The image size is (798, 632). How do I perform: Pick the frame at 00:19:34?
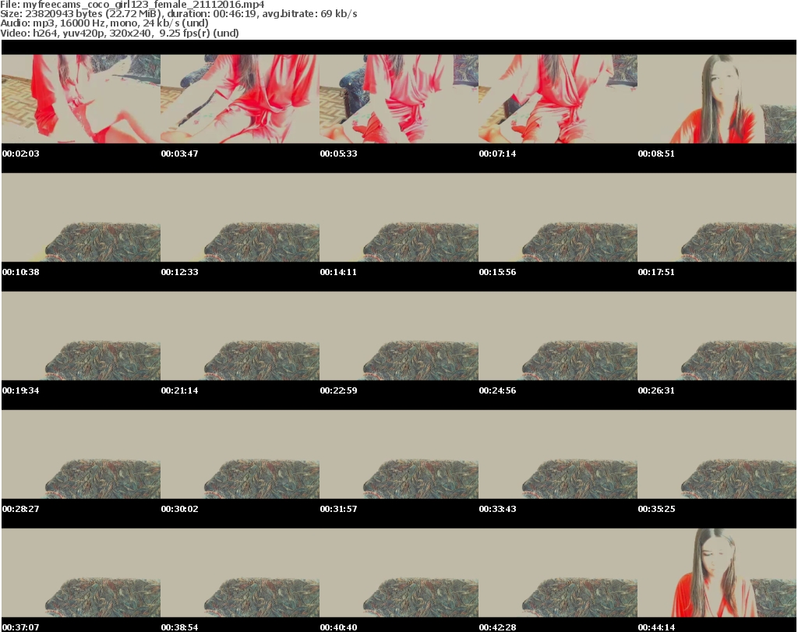pyautogui.click(x=81, y=336)
